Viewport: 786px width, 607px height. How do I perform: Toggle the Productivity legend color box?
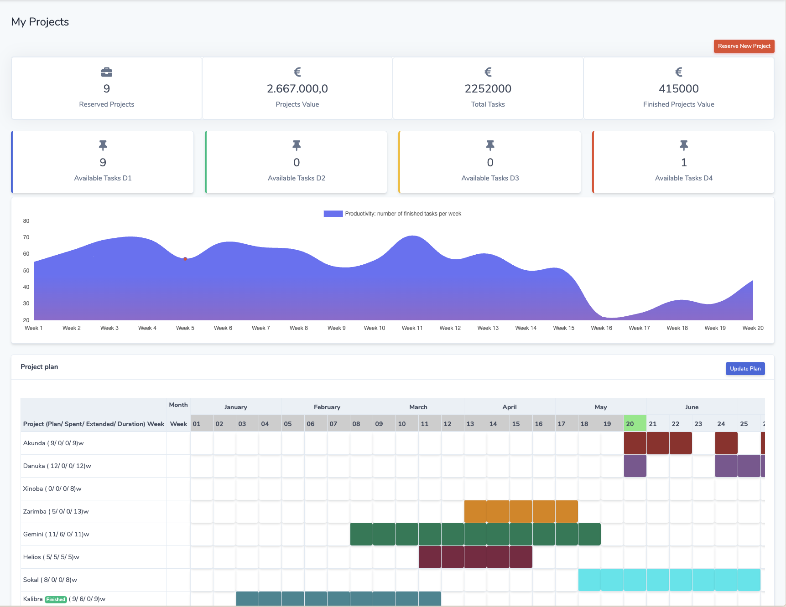(333, 214)
